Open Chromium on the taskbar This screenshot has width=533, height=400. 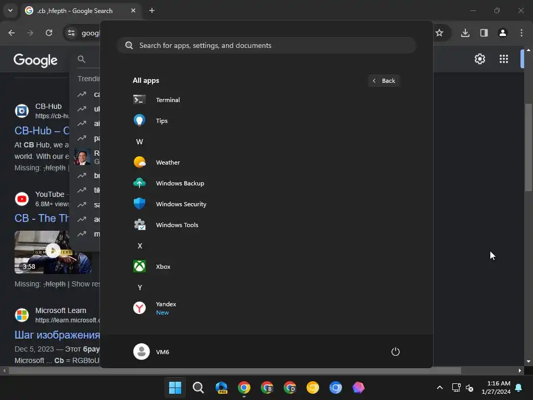336,387
